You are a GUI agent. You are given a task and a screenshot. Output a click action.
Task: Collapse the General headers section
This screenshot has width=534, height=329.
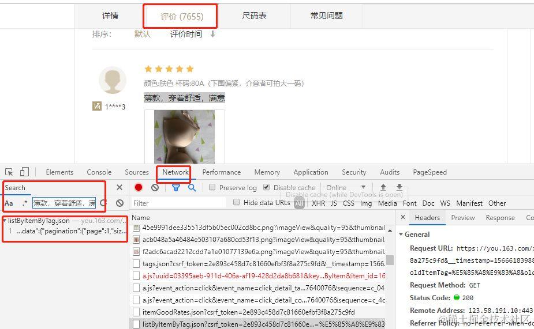click(x=401, y=234)
